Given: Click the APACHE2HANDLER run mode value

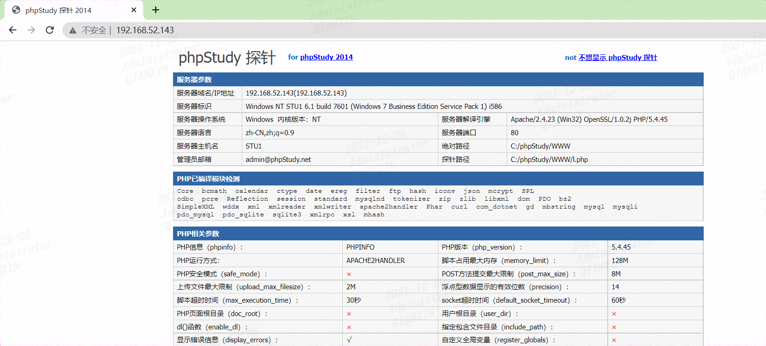Looking at the screenshot, I should pos(376,261).
